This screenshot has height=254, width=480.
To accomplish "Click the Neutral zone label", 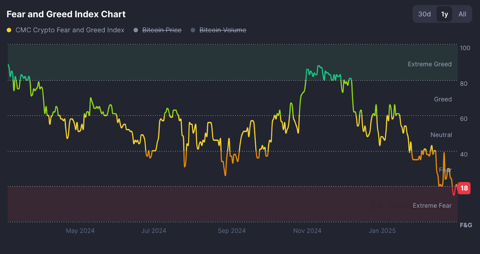I will [x=441, y=135].
